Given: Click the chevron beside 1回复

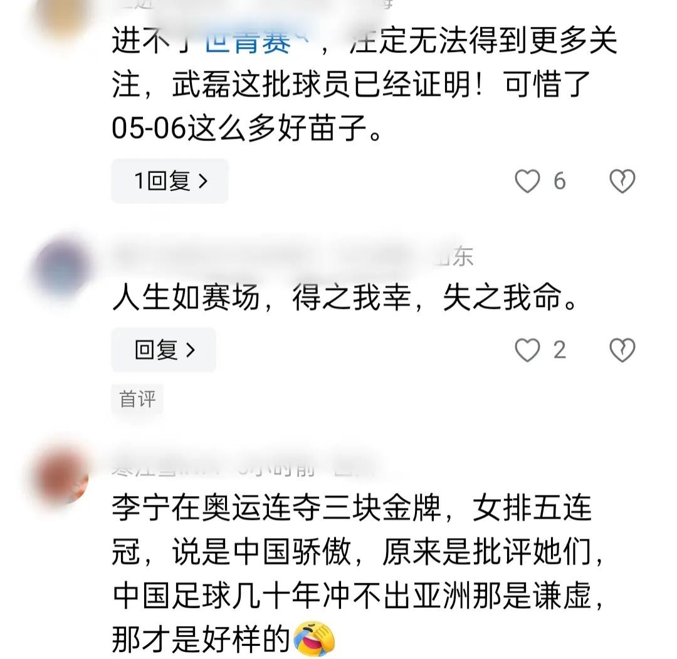Looking at the screenshot, I should [x=203, y=181].
